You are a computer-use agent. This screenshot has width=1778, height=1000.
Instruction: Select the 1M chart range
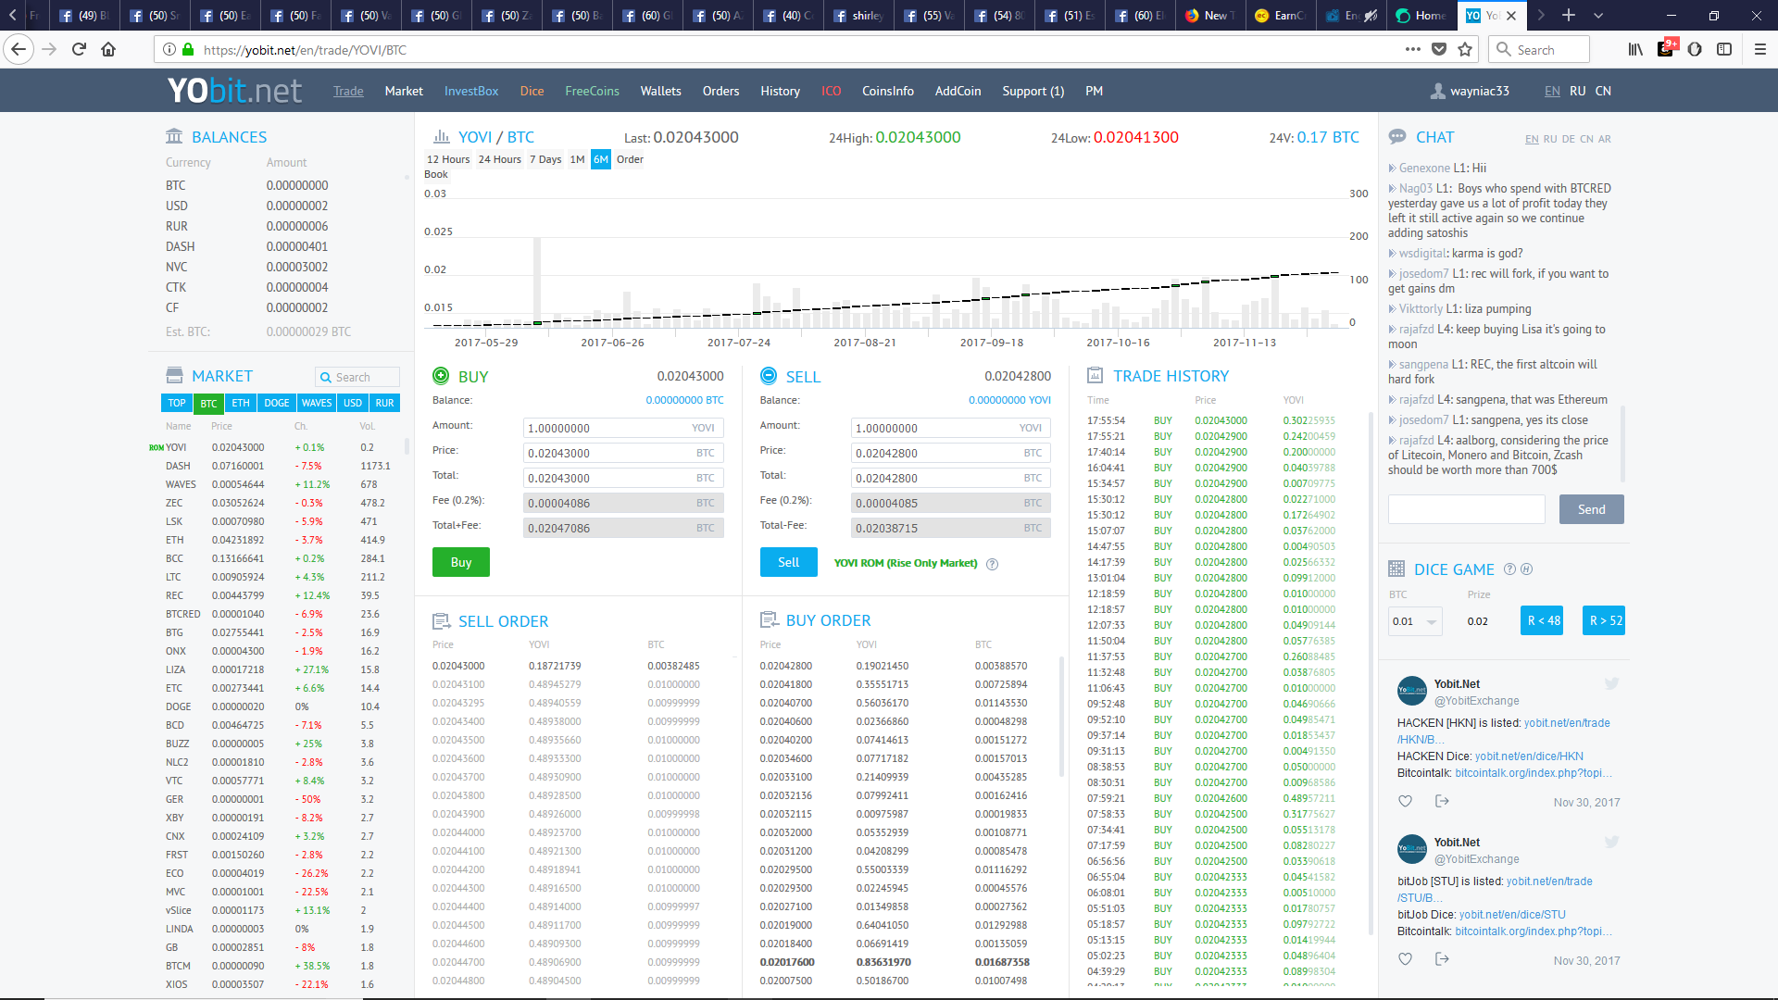coord(577,159)
